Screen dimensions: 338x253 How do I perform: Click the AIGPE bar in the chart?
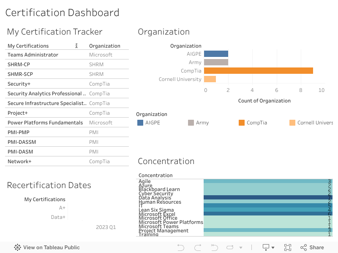(x=216, y=54)
